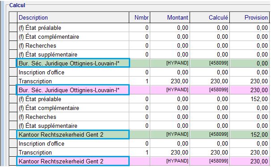Click the top-left grid corner selector cell
Viewport: 271px width, 167px height.
(13, 17)
